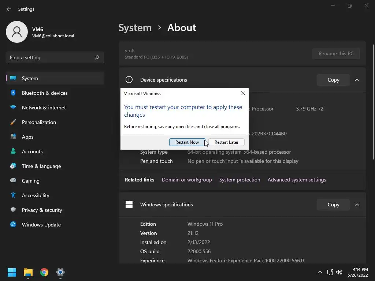Open Advanced system settings link
The width and height of the screenshot is (375, 281).
[x=297, y=180]
